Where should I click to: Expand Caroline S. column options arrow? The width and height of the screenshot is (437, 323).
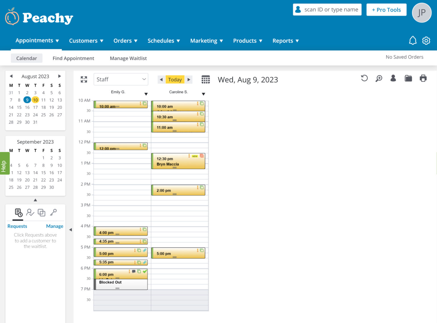tap(203, 94)
